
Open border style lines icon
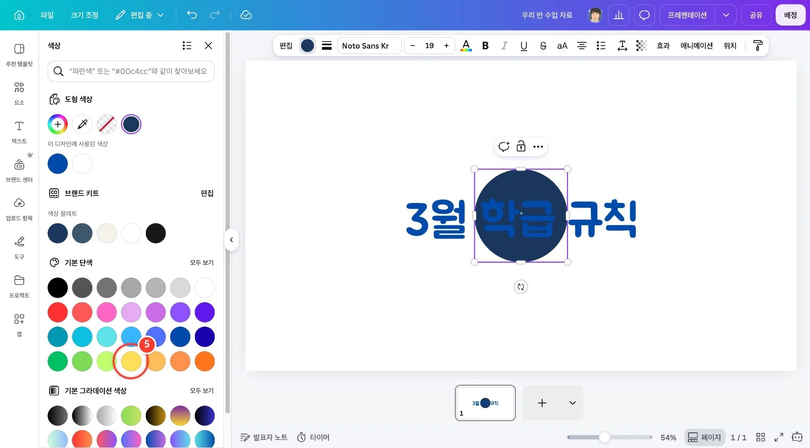pos(327,46)
